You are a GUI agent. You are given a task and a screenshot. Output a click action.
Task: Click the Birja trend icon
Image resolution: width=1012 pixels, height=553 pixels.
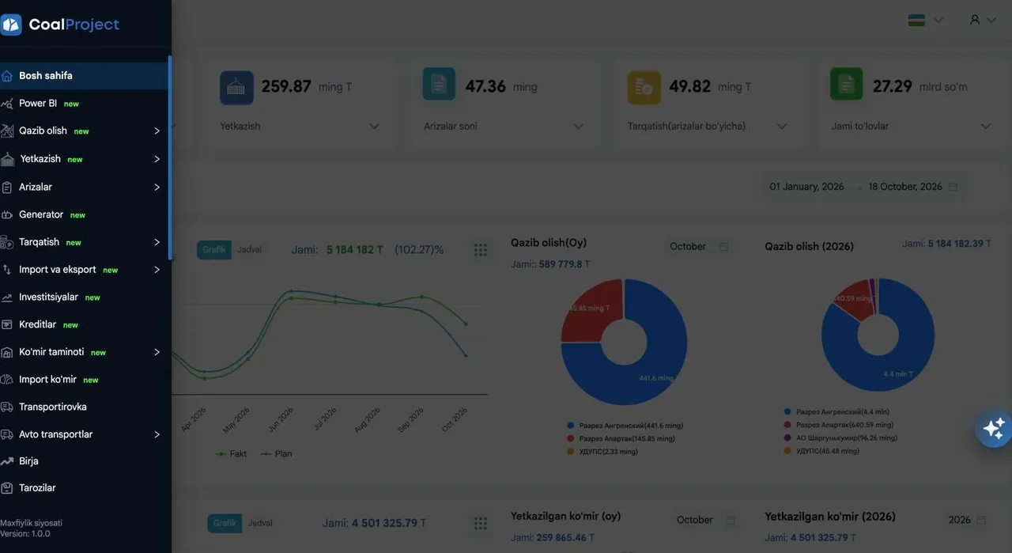(x=7, y=461)
